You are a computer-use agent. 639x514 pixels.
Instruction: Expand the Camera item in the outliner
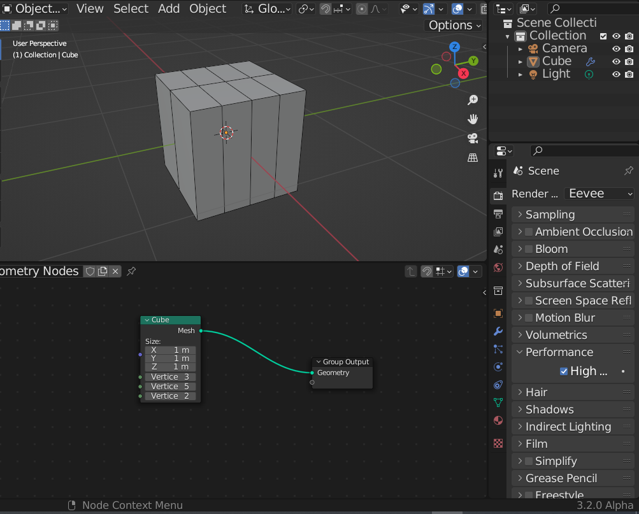(x=521, y=49)
